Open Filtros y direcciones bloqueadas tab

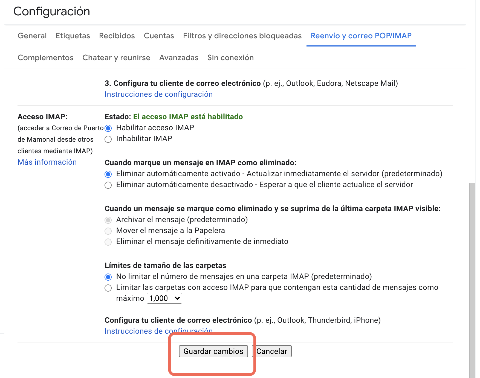[x=242, y=36]
